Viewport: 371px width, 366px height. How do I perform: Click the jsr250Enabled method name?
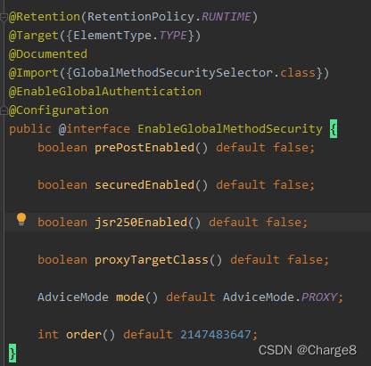point(141,223)
